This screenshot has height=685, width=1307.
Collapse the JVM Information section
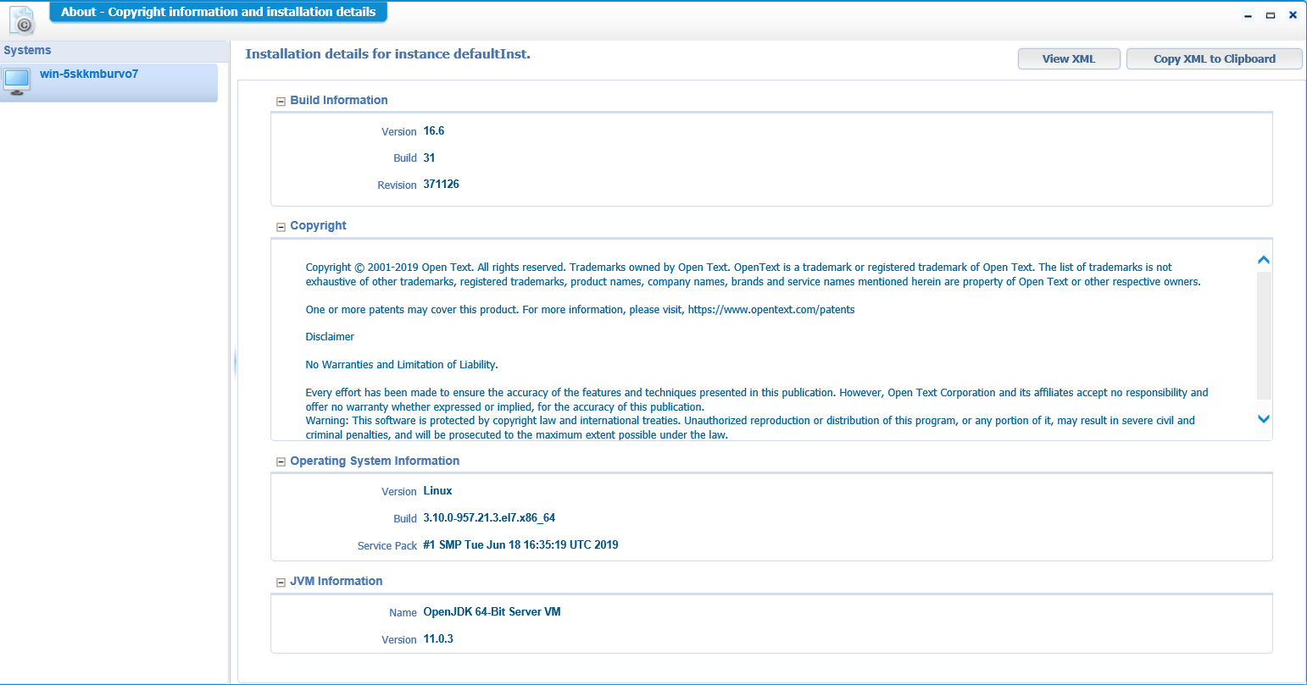click(x=281, y=582)
